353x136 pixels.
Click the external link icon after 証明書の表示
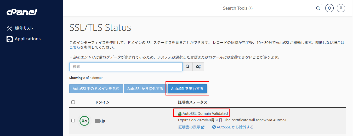coord(203,127)
